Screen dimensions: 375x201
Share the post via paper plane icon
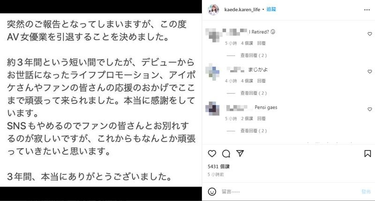[x=240, y=153]
